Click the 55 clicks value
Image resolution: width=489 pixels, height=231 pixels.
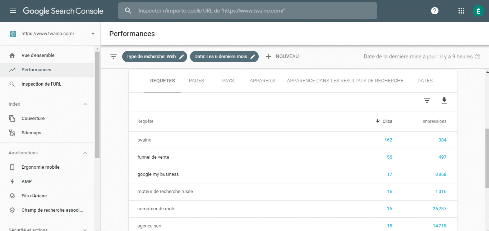pyautogui.click(x=389, y=157)
